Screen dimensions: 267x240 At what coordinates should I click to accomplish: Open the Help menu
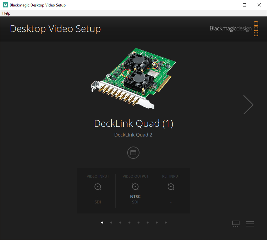click(6, 13)
